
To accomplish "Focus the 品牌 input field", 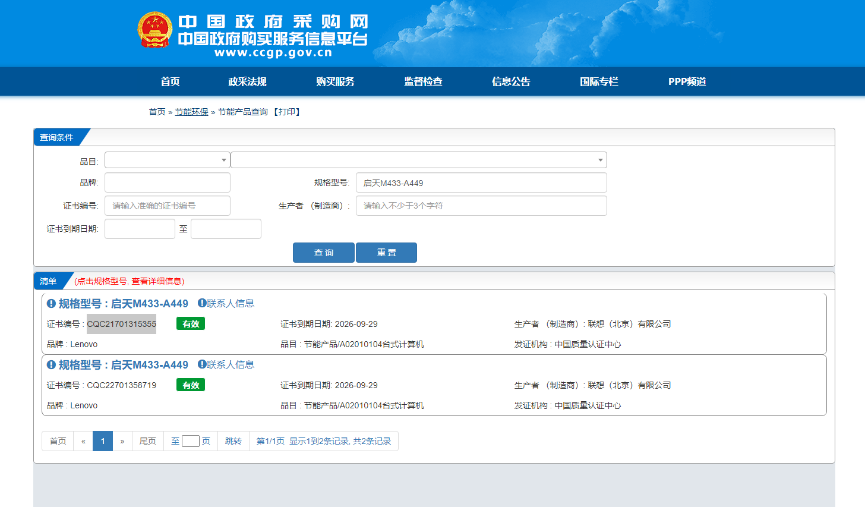I will (168, 182).
